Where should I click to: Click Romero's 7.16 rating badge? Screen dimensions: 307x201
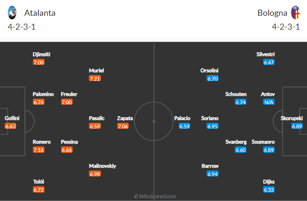point(38,150)
